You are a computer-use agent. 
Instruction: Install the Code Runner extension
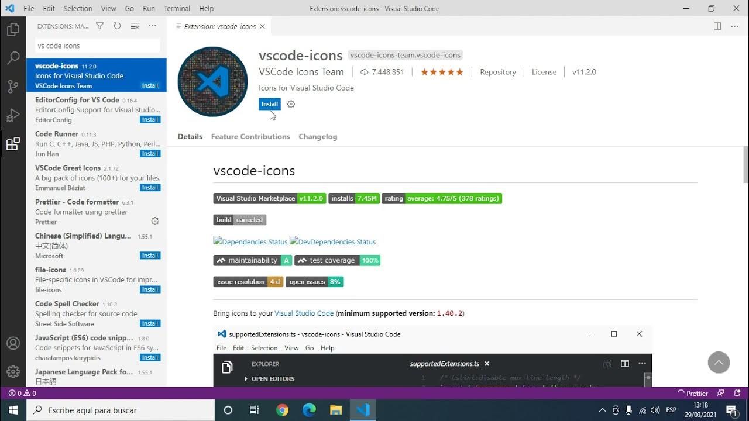pyautogui.click(x=150, y=154)
